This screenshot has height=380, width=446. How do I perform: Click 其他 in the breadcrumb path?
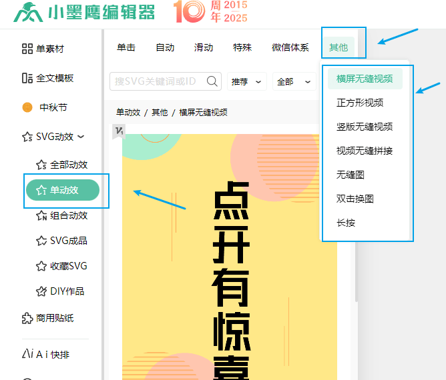pyautogui.click(x=160, y=113)
